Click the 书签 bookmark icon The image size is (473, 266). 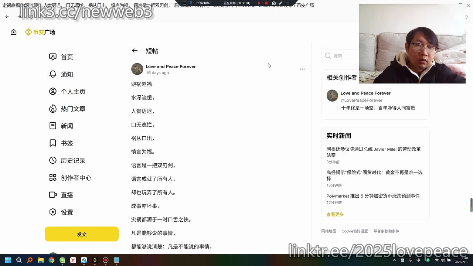coord(53,143)
